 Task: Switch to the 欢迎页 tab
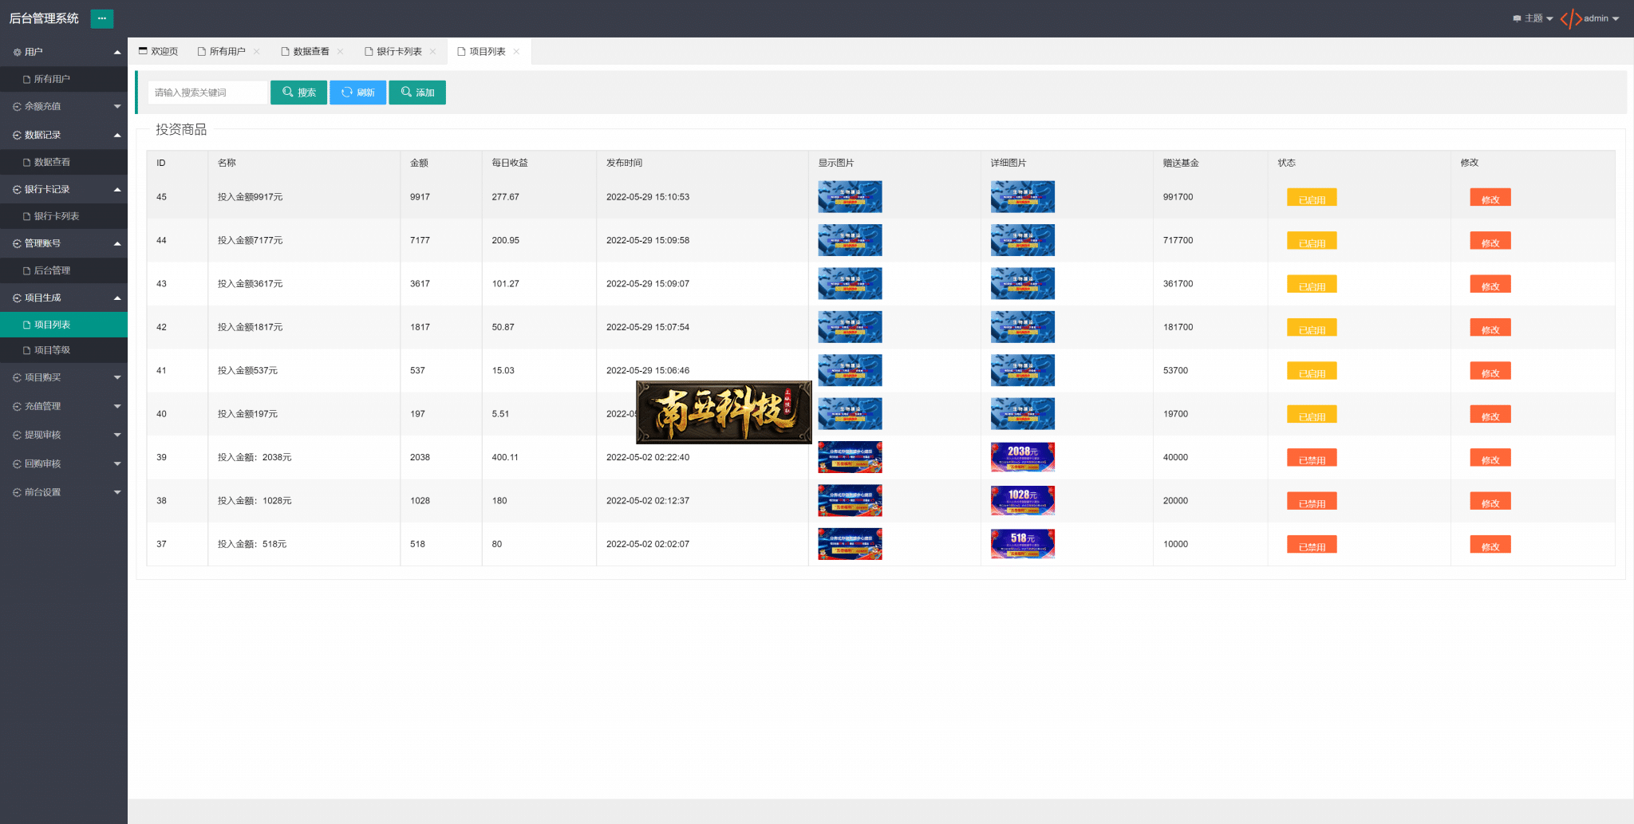coord(159,52)
